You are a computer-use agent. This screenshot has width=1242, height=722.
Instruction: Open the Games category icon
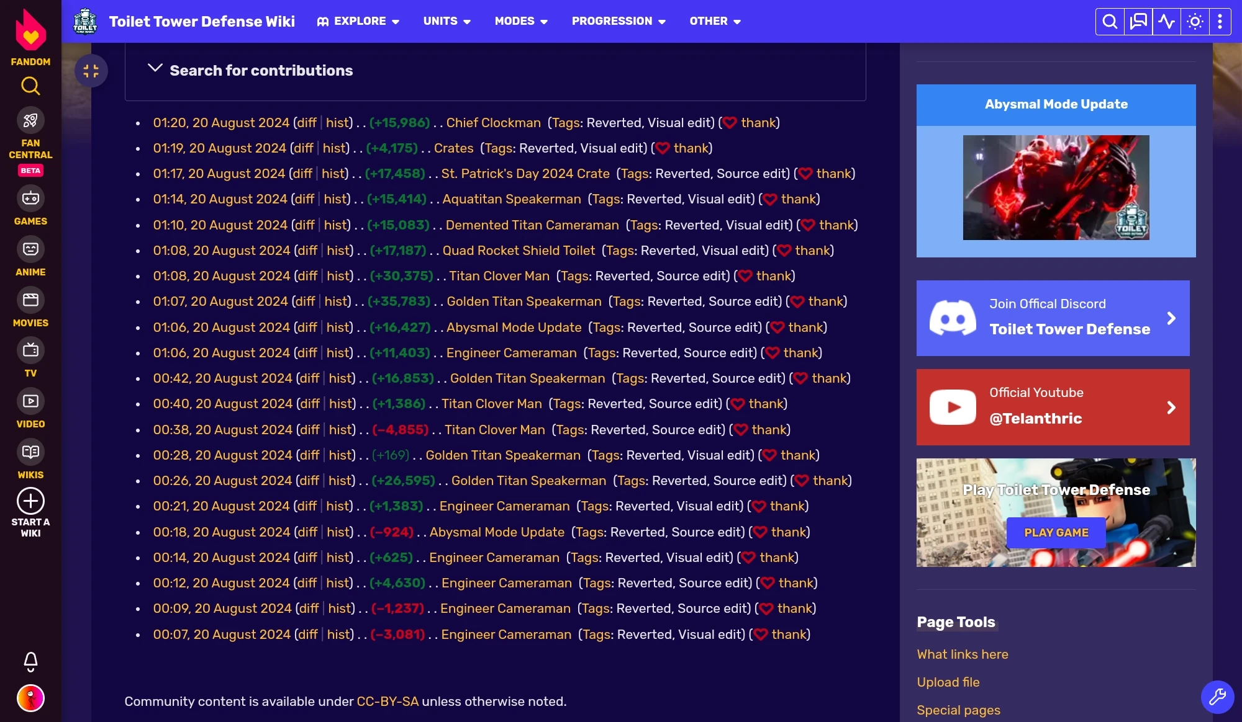pyautogui.click(x=30, y=198)
